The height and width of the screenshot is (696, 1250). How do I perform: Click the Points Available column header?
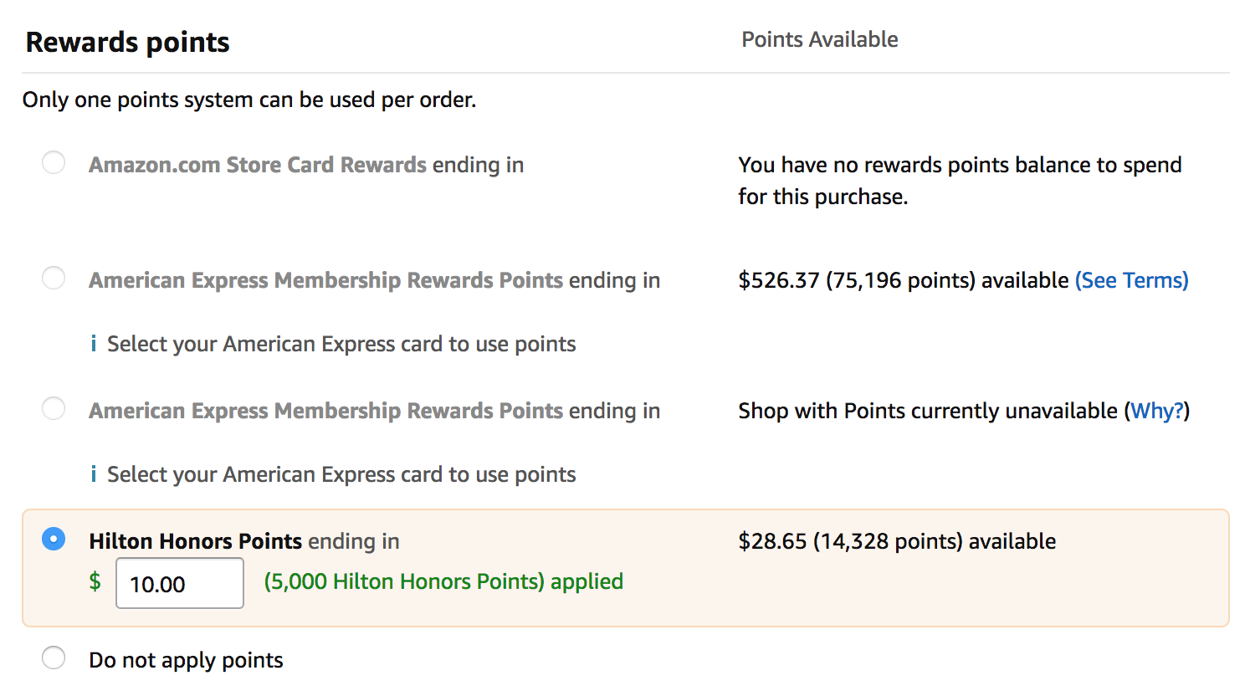pos(820,39)
